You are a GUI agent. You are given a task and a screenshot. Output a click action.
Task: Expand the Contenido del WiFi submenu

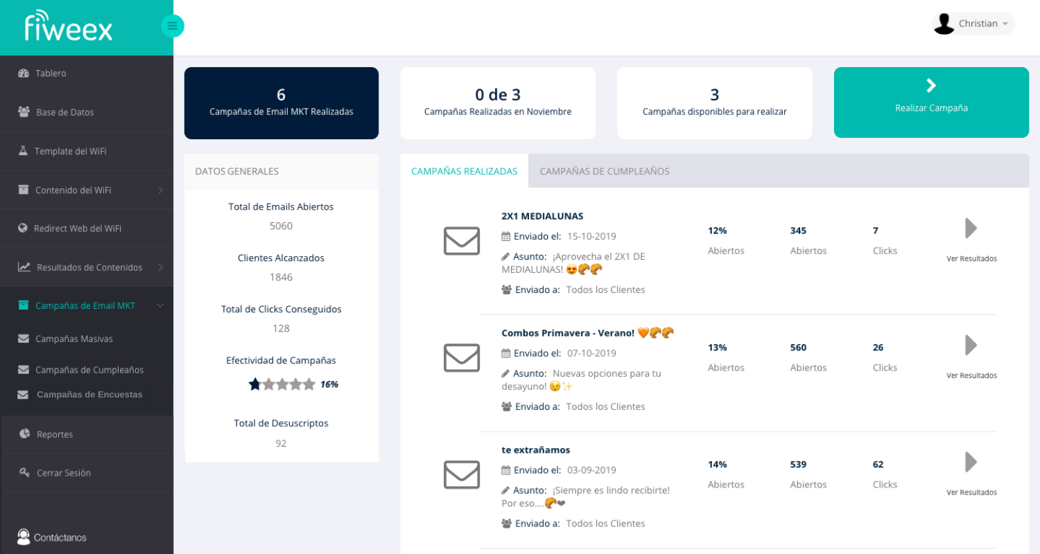tap(160, 190)
